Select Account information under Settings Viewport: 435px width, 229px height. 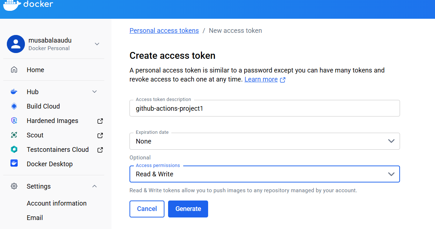[x=57, y=203]
